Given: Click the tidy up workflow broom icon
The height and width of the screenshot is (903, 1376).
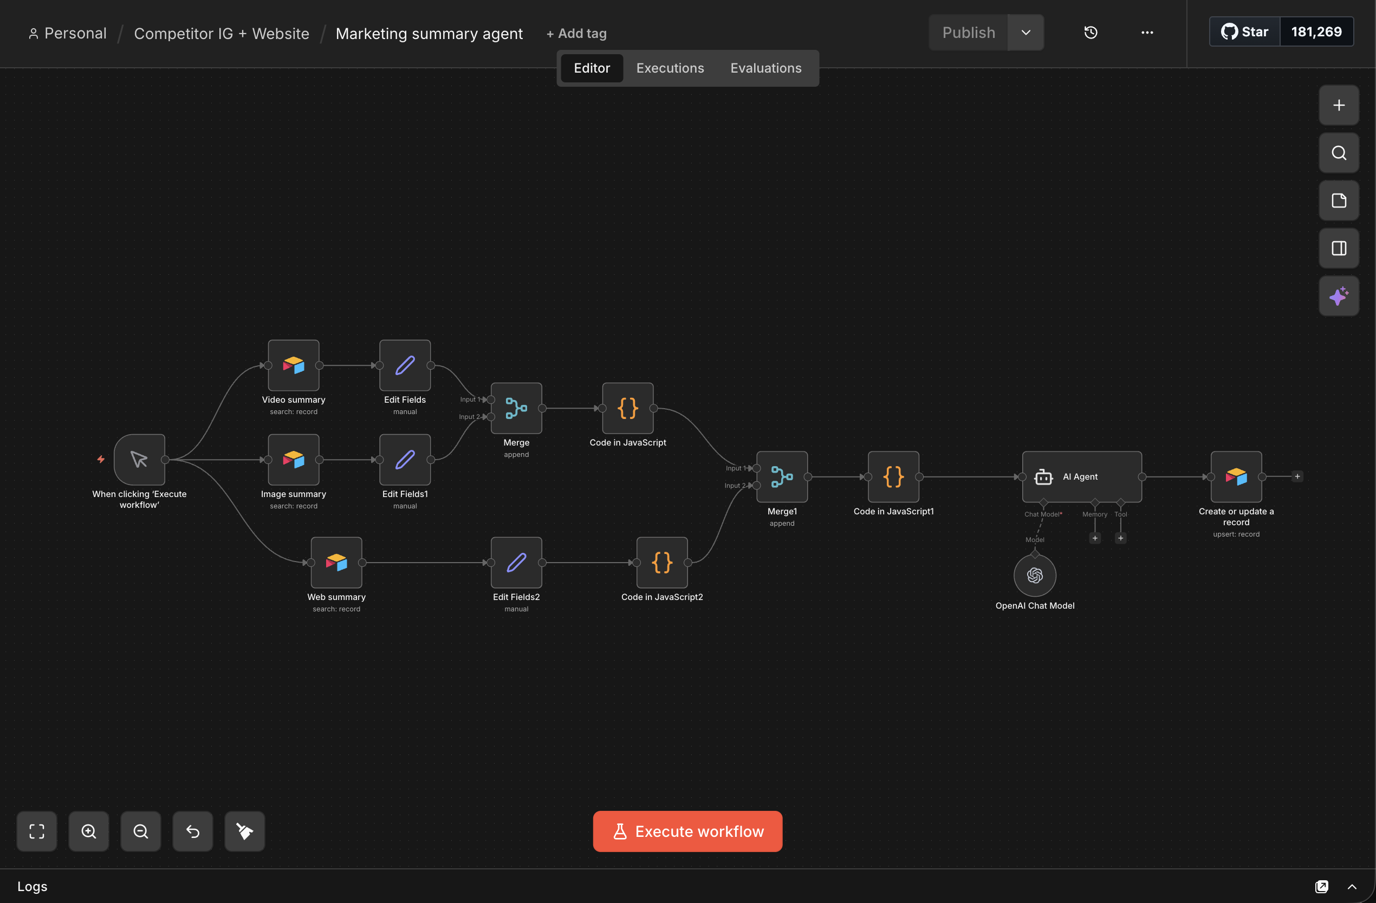Looking at the screenshot, I should tap(244, 831).
